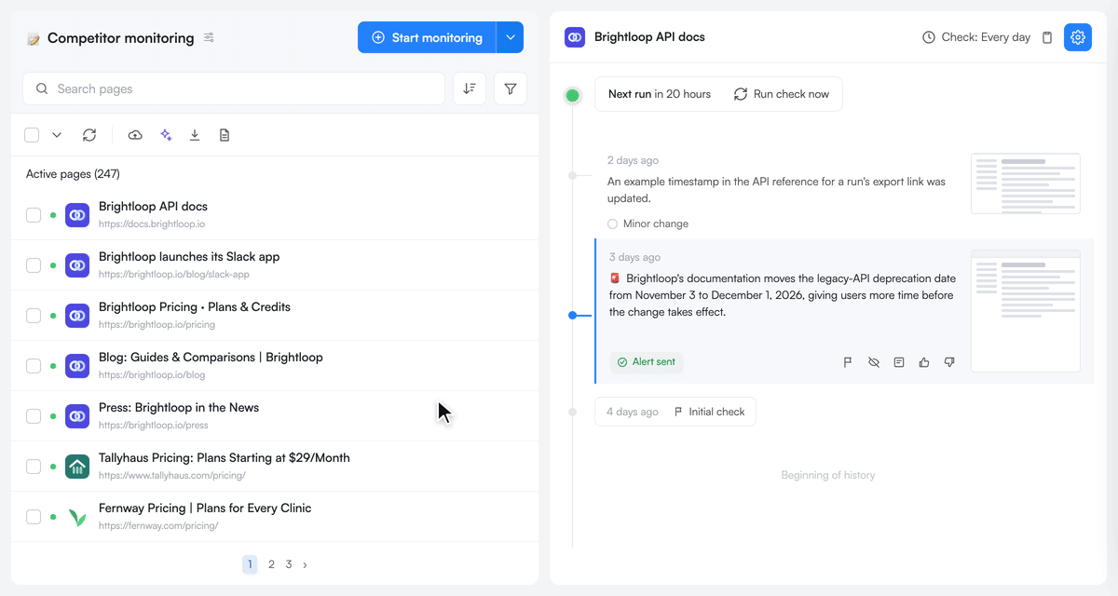Open Brightloop Pricing • Plans & Credits page

(x=195, y=307)
